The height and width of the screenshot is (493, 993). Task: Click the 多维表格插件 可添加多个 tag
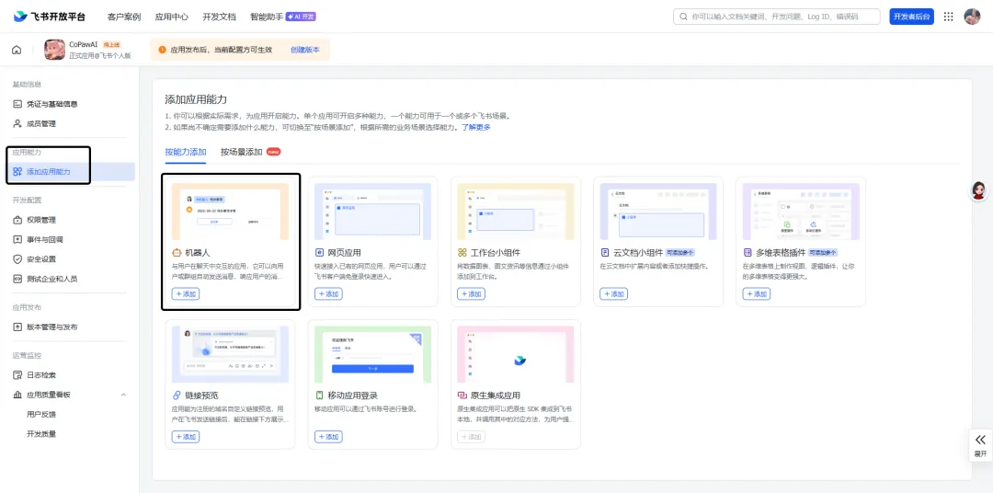[x=822, y=252]
